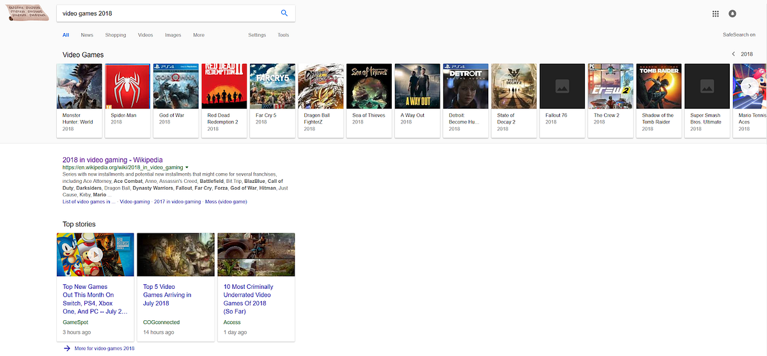Open the Settings menu

coord(257,35)
